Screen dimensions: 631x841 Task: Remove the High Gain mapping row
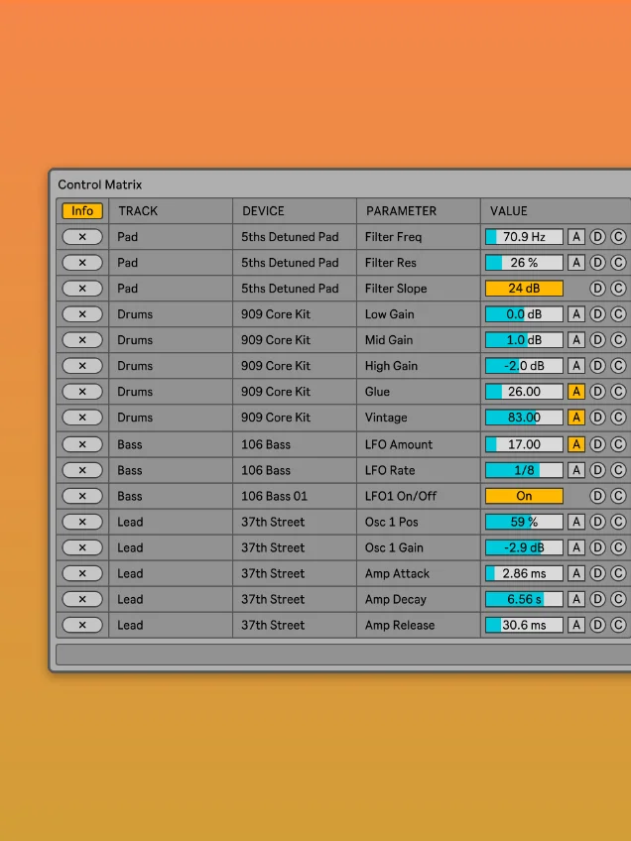click(82, 365)
